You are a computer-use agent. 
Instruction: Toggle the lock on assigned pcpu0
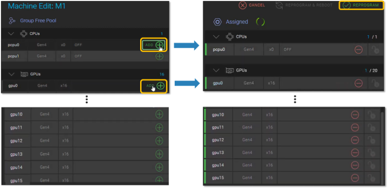coord(374,49)
